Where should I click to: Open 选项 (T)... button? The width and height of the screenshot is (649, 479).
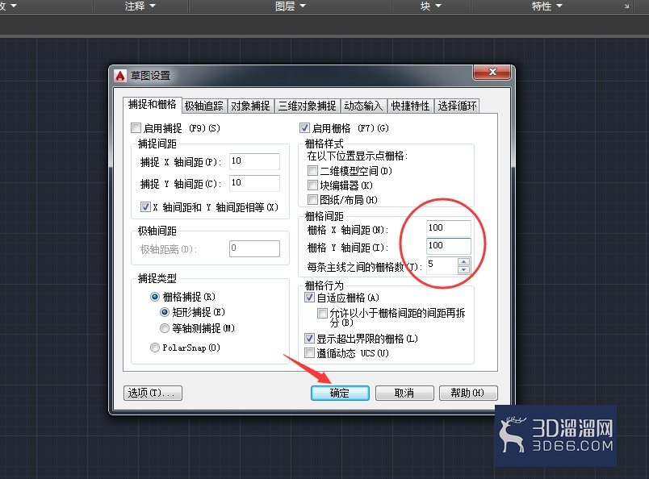click(x=153, y=393)
